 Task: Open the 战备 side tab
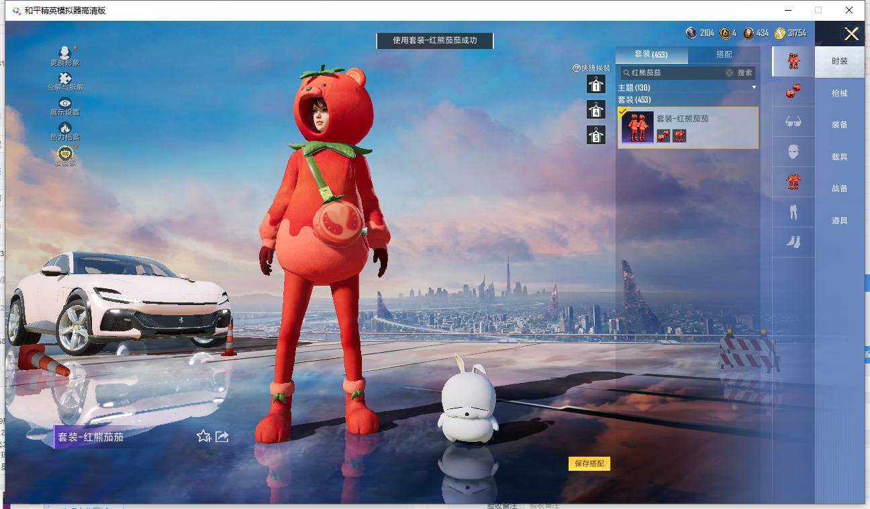[x=840, y=188]
